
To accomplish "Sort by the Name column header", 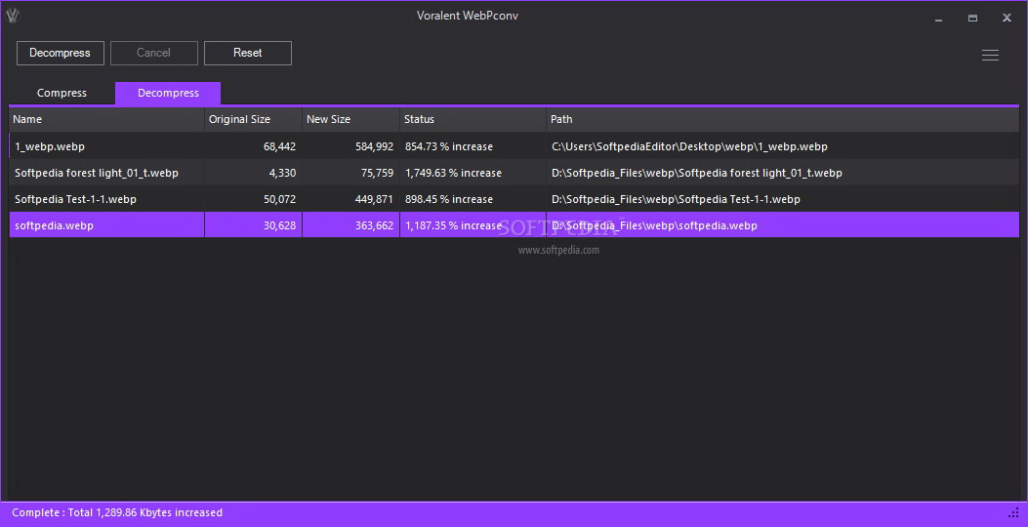I will 106,119.
